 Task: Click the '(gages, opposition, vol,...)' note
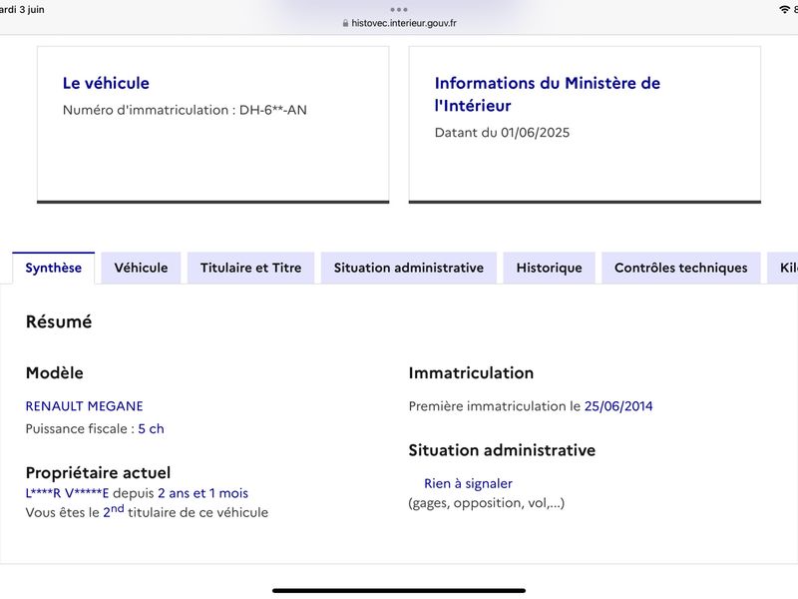tap(487, 503)
